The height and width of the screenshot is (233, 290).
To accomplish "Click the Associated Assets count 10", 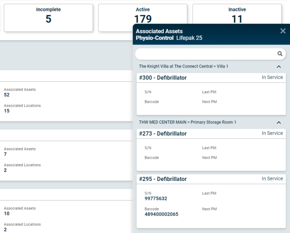I will [7, 214].
